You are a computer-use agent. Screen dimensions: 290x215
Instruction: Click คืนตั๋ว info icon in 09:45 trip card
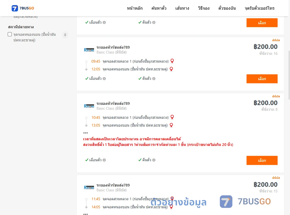coord(154,78)
